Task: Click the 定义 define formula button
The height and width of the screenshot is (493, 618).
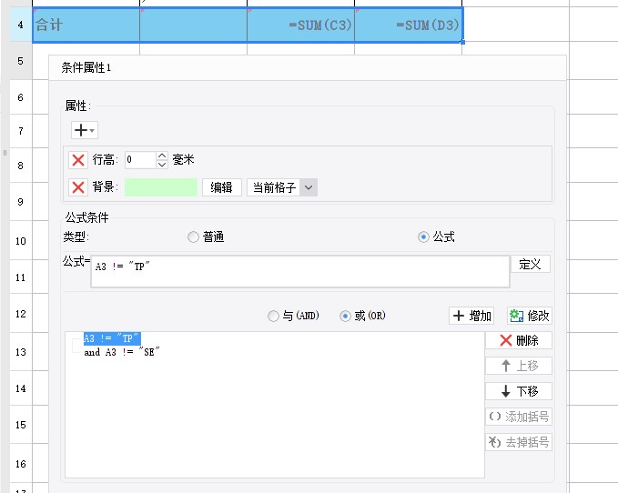Action: pyautogui.click(x=530, y=264)
